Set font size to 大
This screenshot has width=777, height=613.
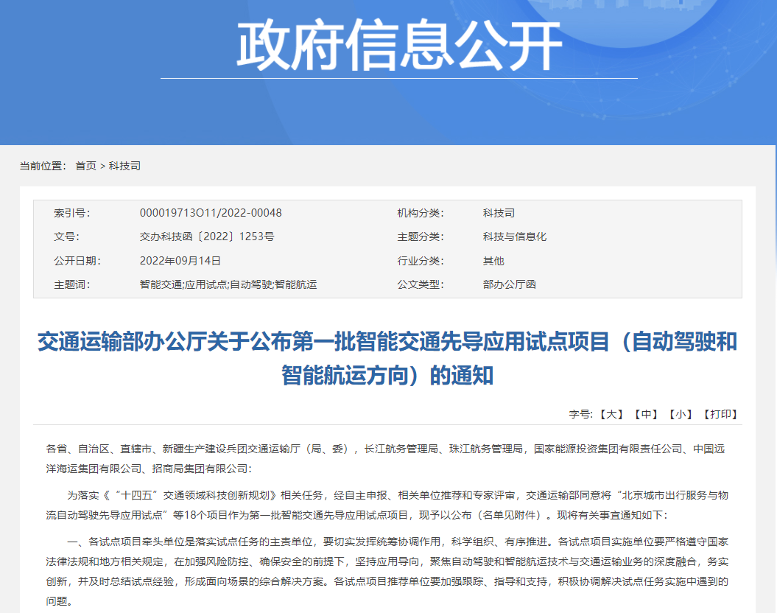tap(611, 414)
